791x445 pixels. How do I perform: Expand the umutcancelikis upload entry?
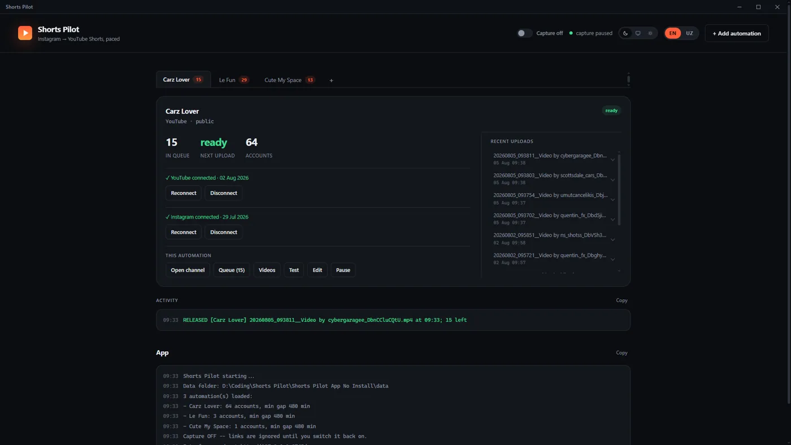point(612,199)
